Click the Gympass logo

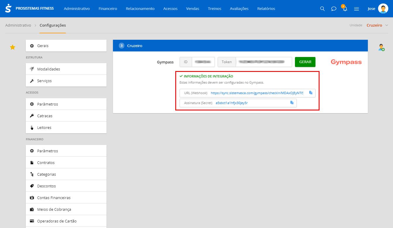346,62
